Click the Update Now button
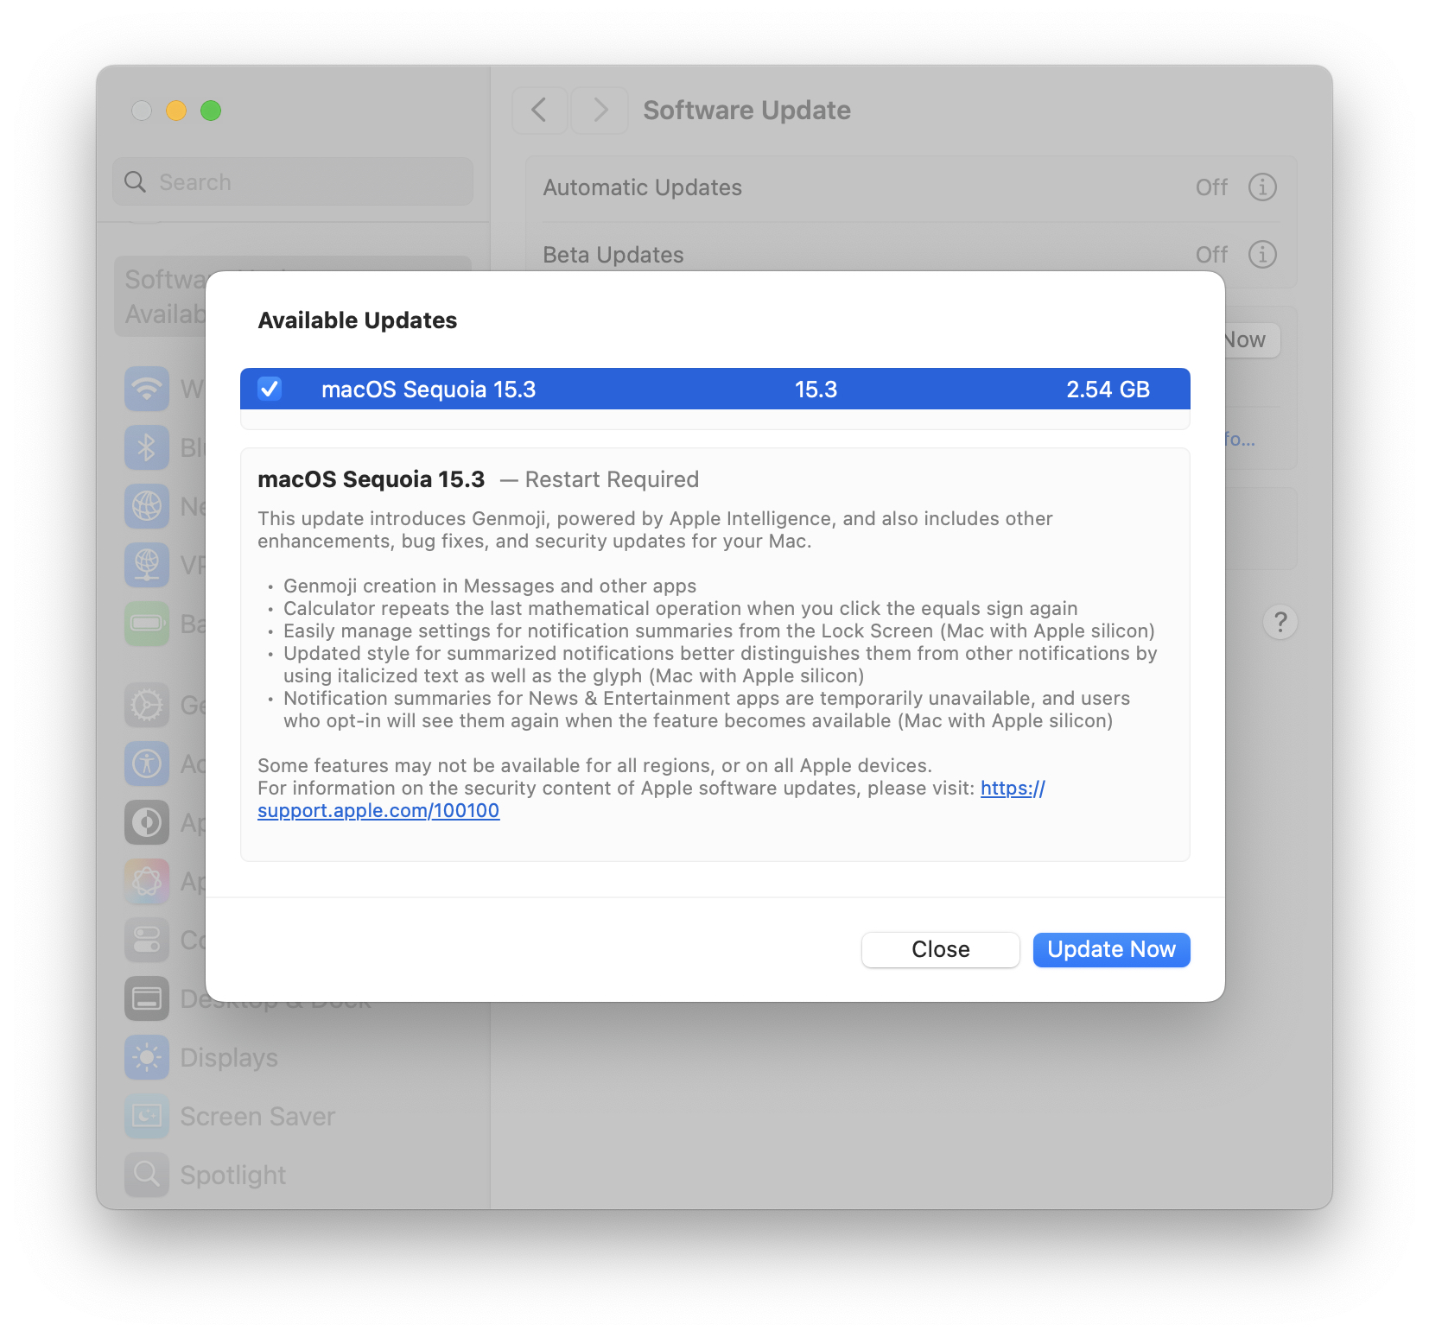The image size is (1429, 1337). click(1111, 949)
